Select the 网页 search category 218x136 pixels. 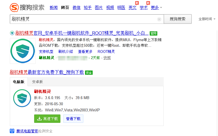65,8
